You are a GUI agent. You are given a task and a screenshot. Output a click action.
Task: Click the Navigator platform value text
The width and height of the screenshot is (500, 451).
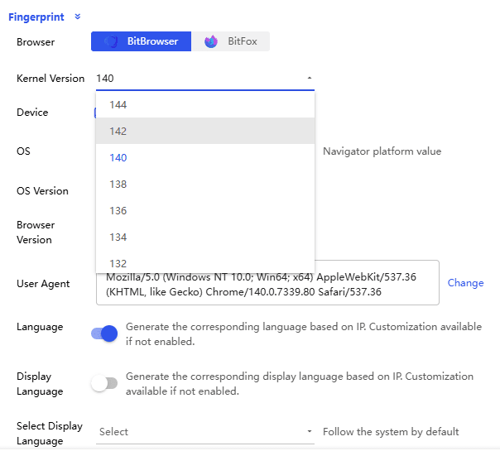coord(382,151)
